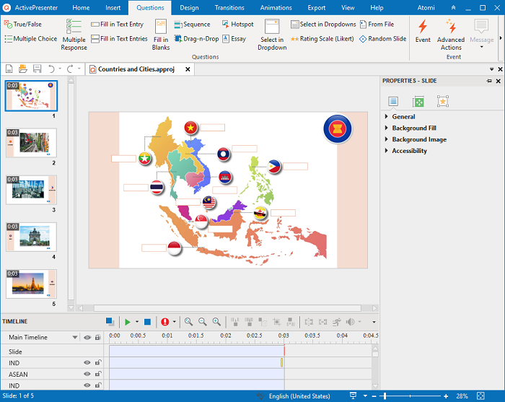The image size is (505, 402).
Task: Switch to the Animations tab
Action: coord(276,8)
